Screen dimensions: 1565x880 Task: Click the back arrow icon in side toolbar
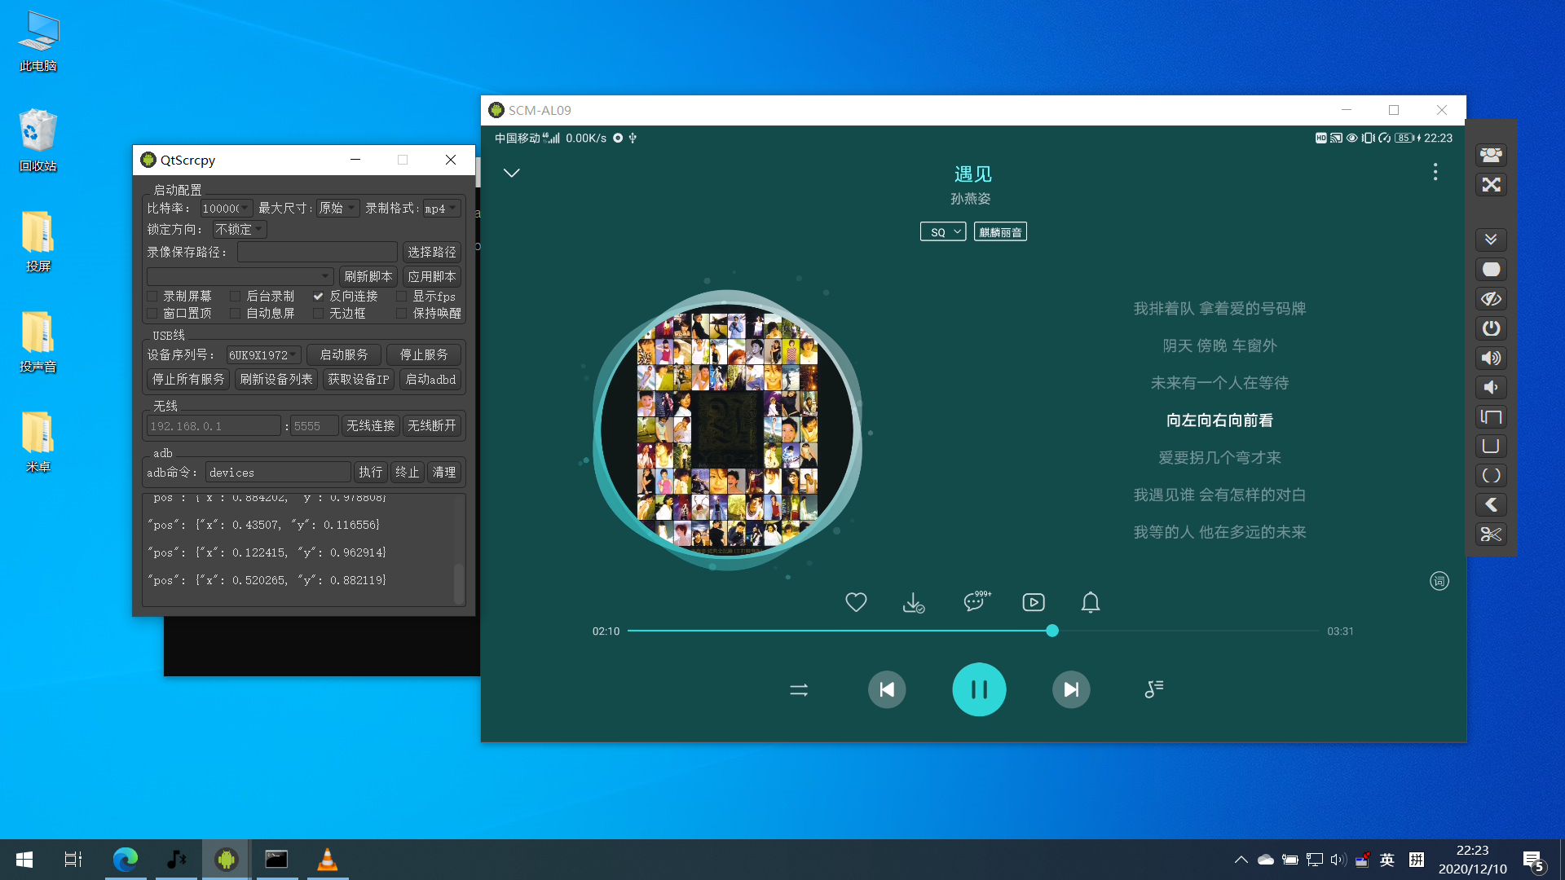pos(1491,504)
